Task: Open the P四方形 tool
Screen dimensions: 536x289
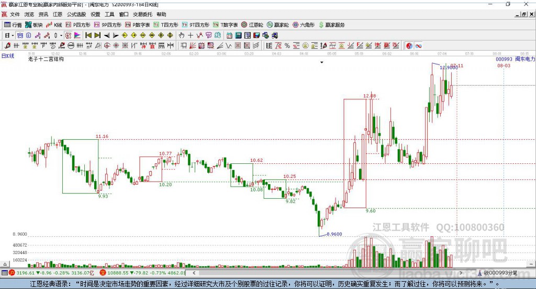Action: 78,25
